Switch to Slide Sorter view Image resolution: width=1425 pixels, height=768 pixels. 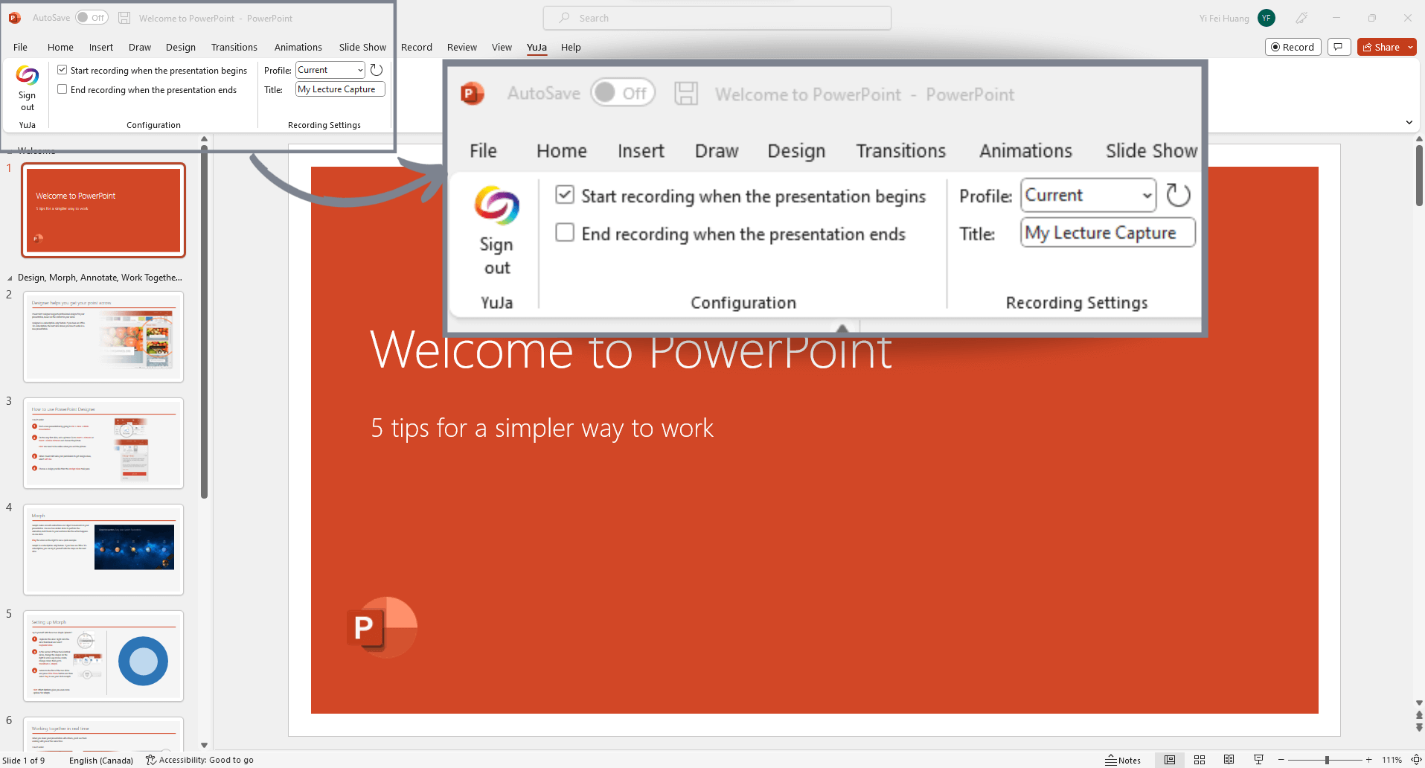click(x=1200, y=760)
